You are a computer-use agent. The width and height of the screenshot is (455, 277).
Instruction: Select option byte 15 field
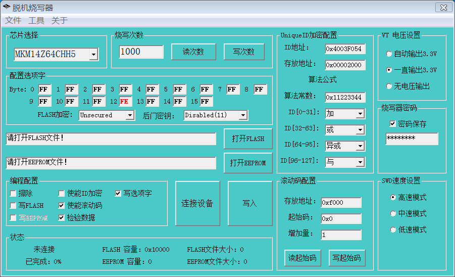[x=206, y=101]
